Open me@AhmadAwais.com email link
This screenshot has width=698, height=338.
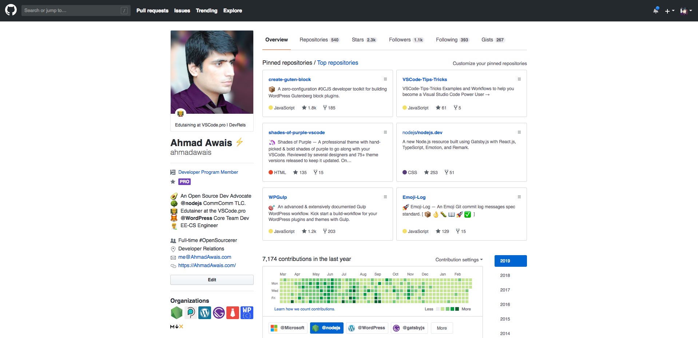point(205,257)
